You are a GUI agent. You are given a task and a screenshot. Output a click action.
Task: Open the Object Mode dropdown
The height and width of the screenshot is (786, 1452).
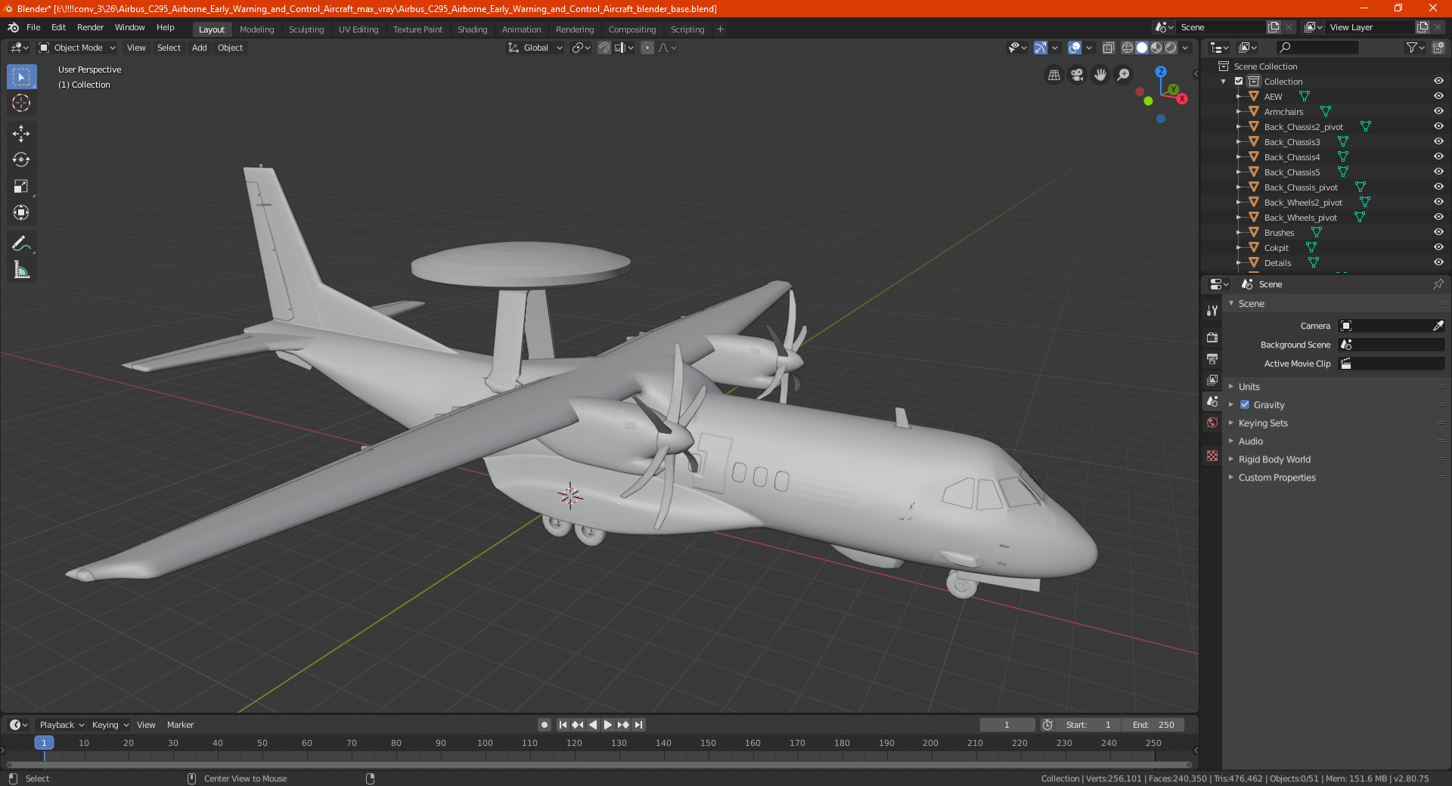[x=77, y=48]
